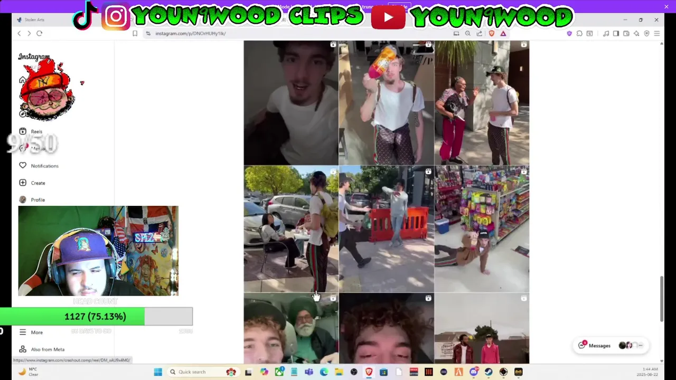Open Microsoft Store from the taskbar
Screen dimensions: 676x380
383,372
